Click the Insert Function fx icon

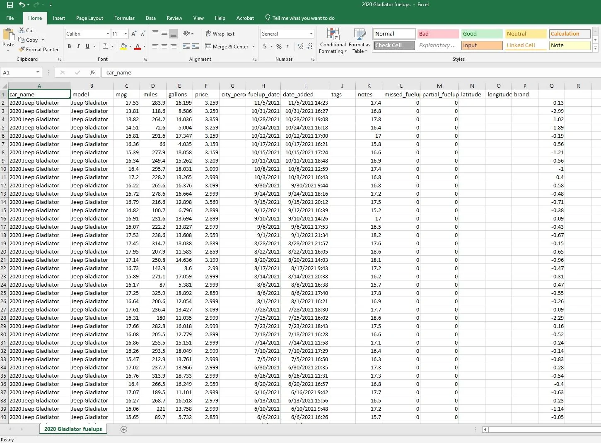92,72
